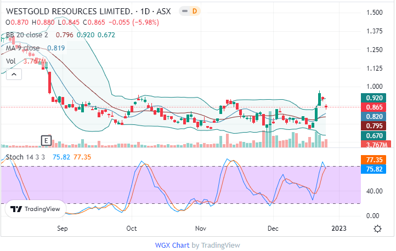This screenshot has width=396, height=251.
Task: Open the WGX Chart link
Action: (172, 245)
